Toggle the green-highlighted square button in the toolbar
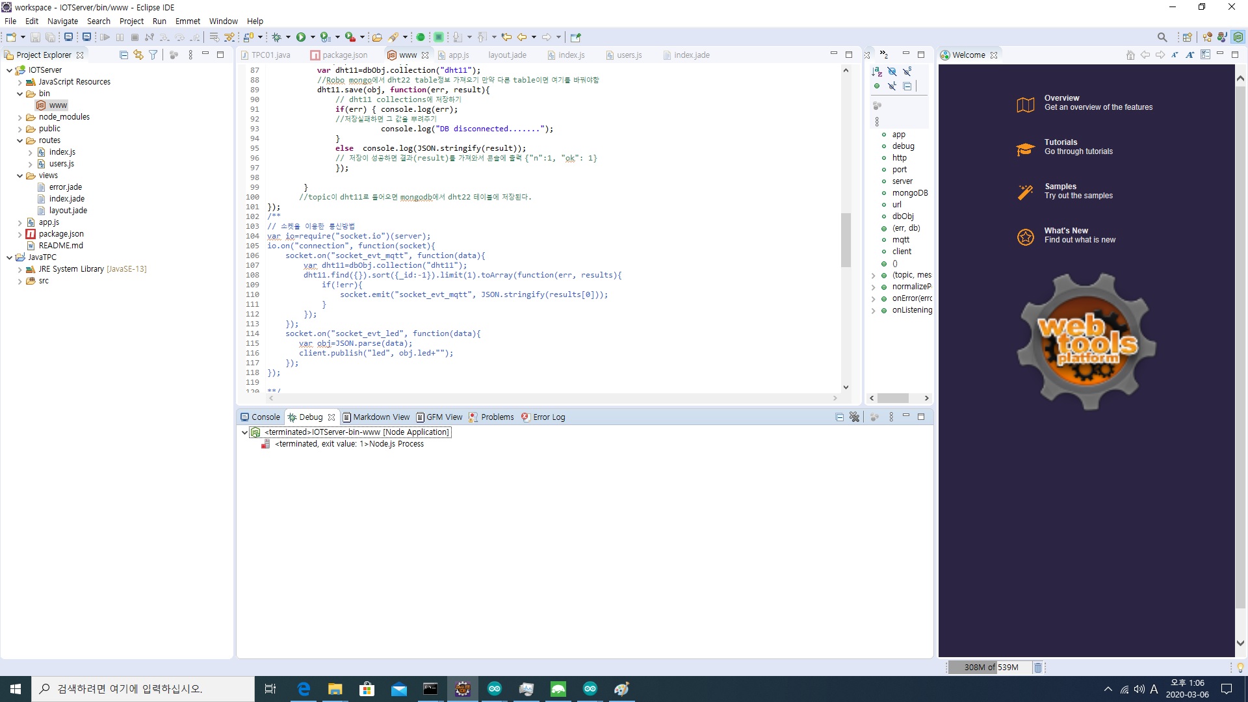Viewport: 1248px width, 702px height. click(x=439, y=37)
